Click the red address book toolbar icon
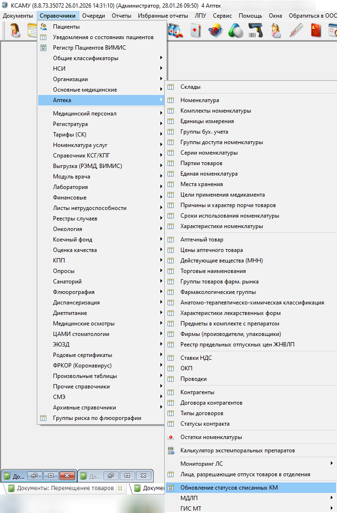 pos(316,31)
